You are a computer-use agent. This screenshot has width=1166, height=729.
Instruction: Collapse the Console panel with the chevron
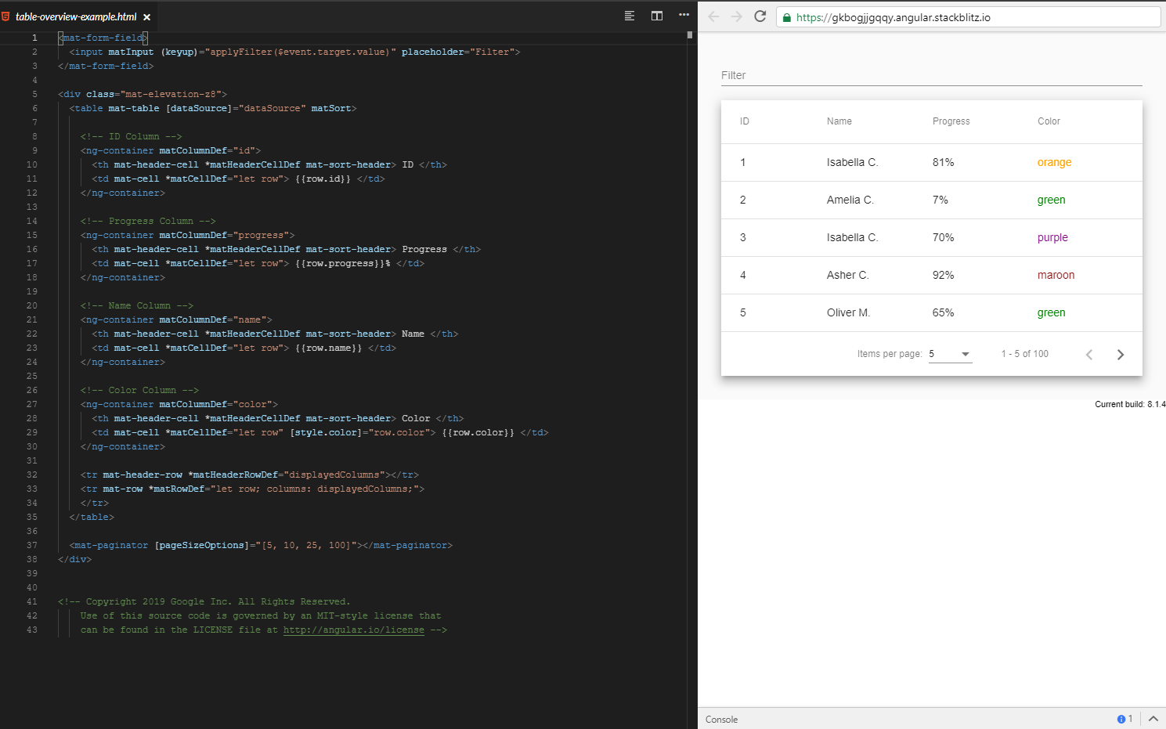[x=1153, y=718]
